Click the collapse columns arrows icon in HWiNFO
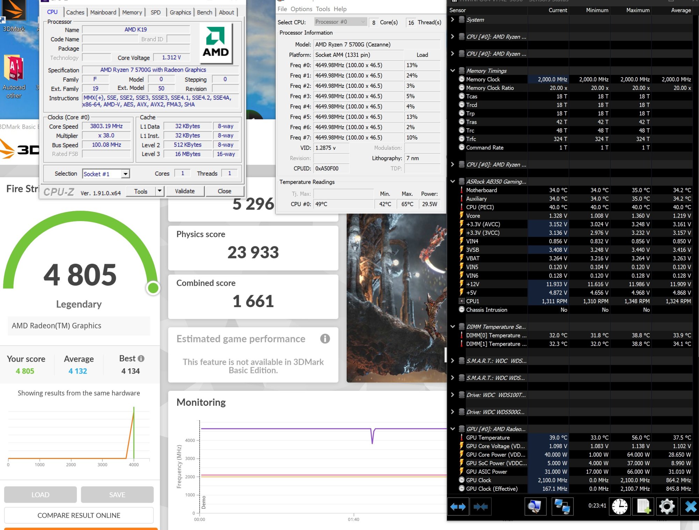Screen dimensions: 699x530 (x=481, y=507)
